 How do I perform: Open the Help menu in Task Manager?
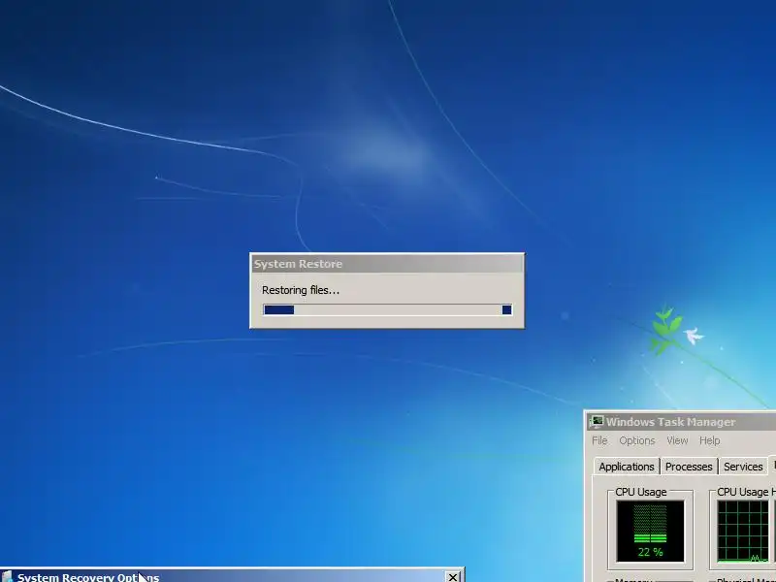tap(709, 440)
